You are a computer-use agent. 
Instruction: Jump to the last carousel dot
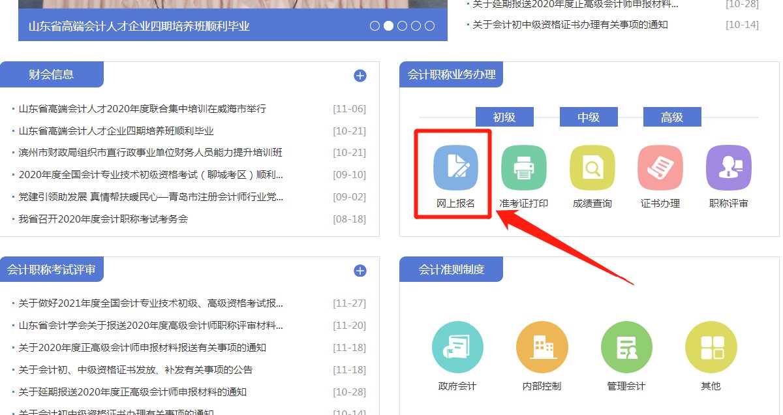coord(429,26)
